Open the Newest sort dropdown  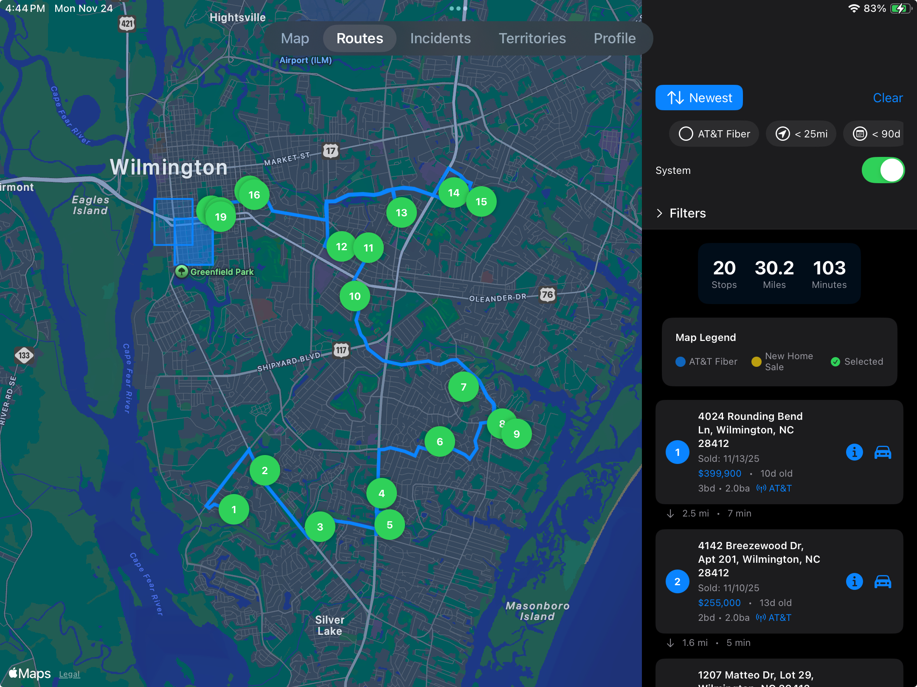click(x=699, y=98)
